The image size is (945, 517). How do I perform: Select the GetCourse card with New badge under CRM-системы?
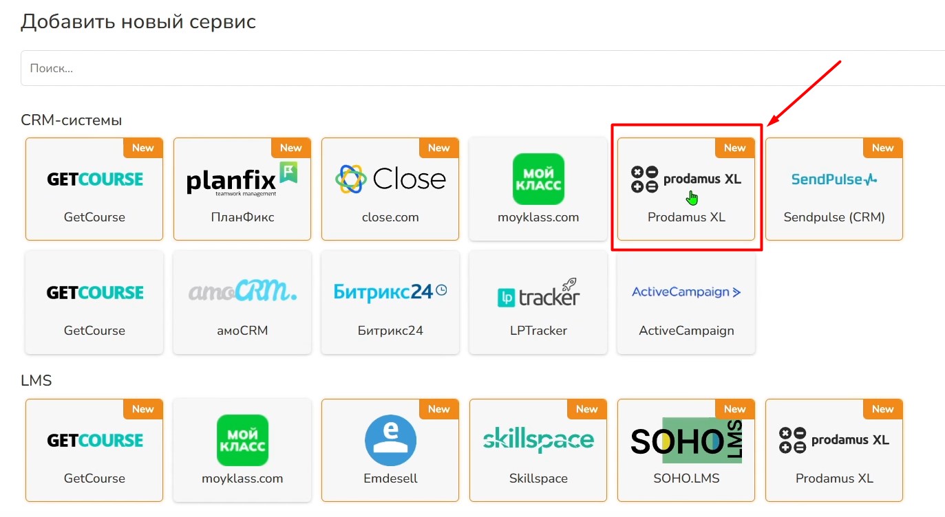click(94, 189)
